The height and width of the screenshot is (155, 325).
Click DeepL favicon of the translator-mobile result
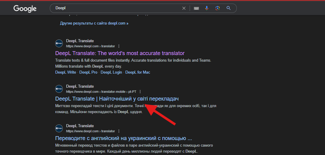pyautogui.click(x=59, y=89)
